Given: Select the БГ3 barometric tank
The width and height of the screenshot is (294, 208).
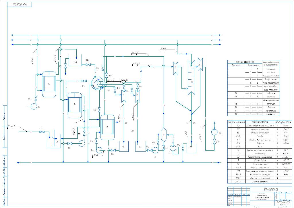Looking at the screenshot, I should click(191, 149).
